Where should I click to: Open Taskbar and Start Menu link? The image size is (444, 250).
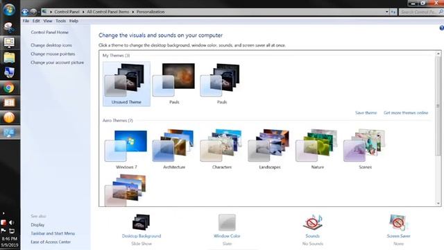(x=53, y=233)
